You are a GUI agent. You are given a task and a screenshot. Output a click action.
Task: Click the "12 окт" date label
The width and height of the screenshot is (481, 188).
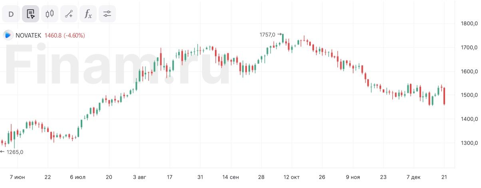click(x=291, y=177)
